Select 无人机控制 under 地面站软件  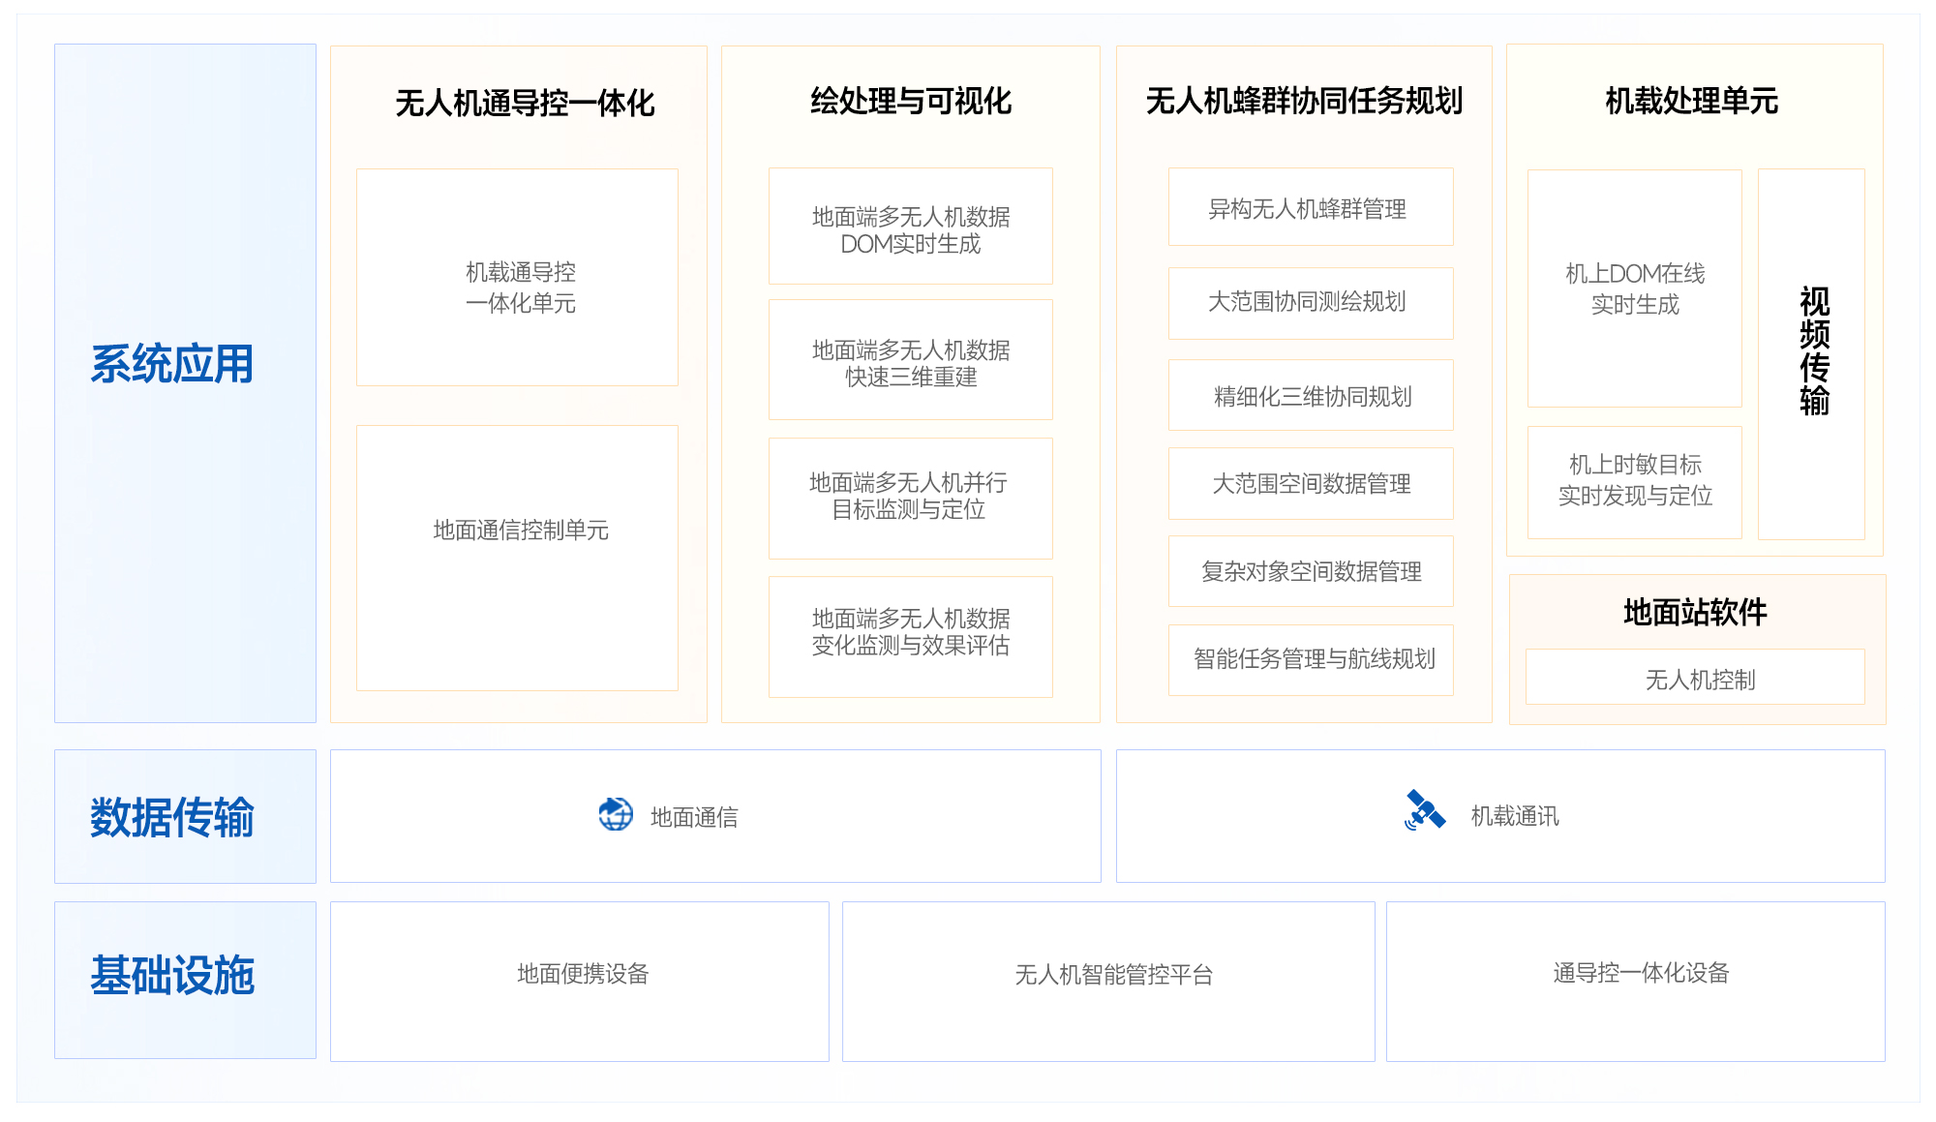(x=1696, y=679)
